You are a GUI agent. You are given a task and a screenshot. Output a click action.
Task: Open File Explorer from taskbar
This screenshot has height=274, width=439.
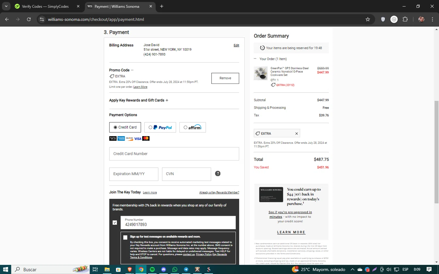tap(107, 269)
